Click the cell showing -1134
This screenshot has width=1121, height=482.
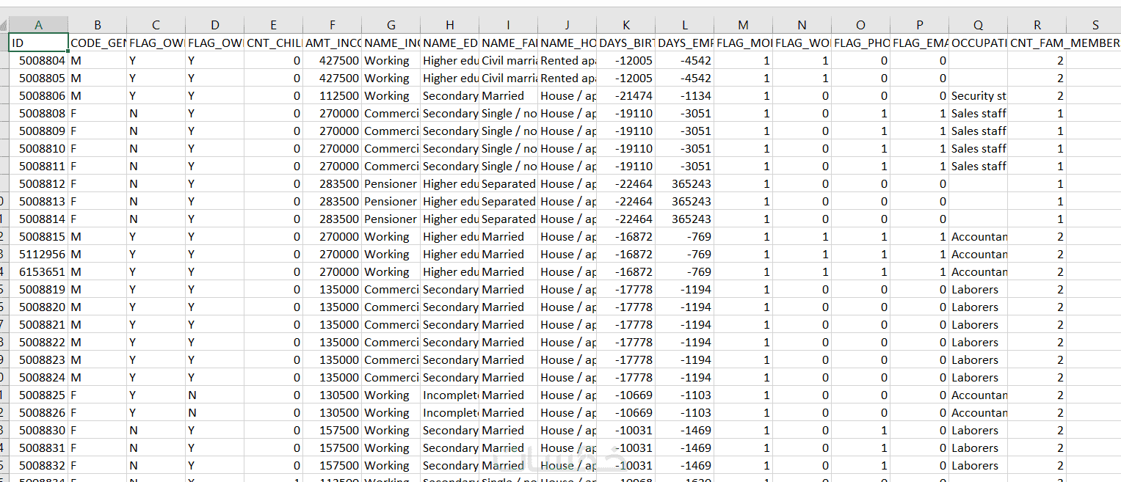[x=685, y=95]
